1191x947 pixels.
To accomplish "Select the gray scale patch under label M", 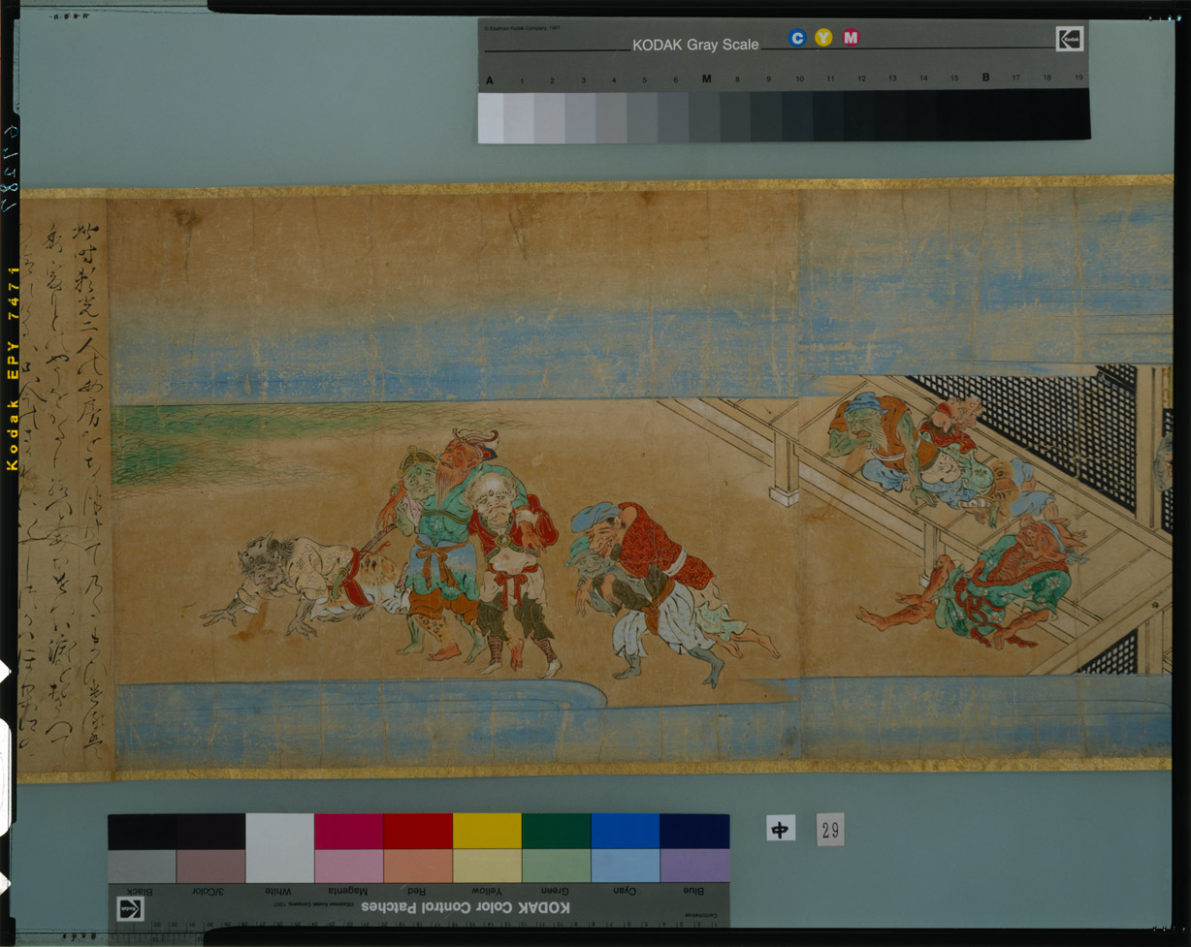I will click(x=705, y=117).
